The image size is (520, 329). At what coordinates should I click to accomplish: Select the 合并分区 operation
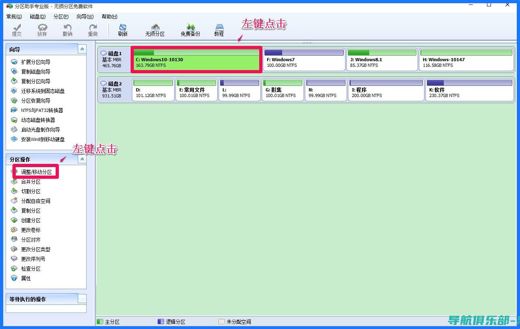[x=26, y=182]
